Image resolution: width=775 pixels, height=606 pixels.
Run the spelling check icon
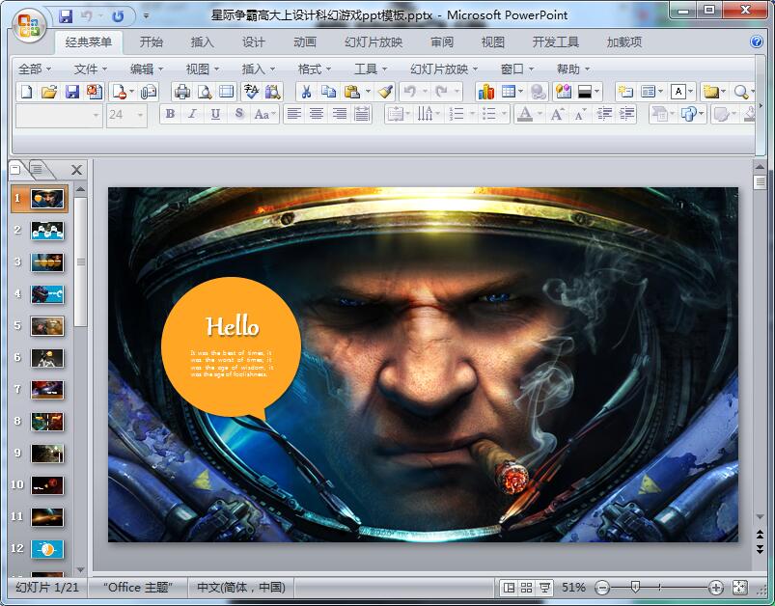pyautogui.click(x=252, y=92)
